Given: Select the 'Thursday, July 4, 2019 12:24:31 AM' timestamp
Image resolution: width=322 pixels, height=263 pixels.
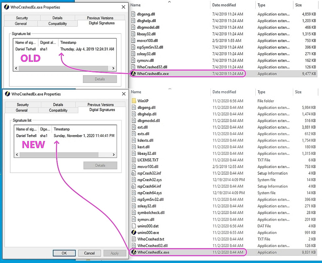Looking at the screenshot, I should coord(87,49).
